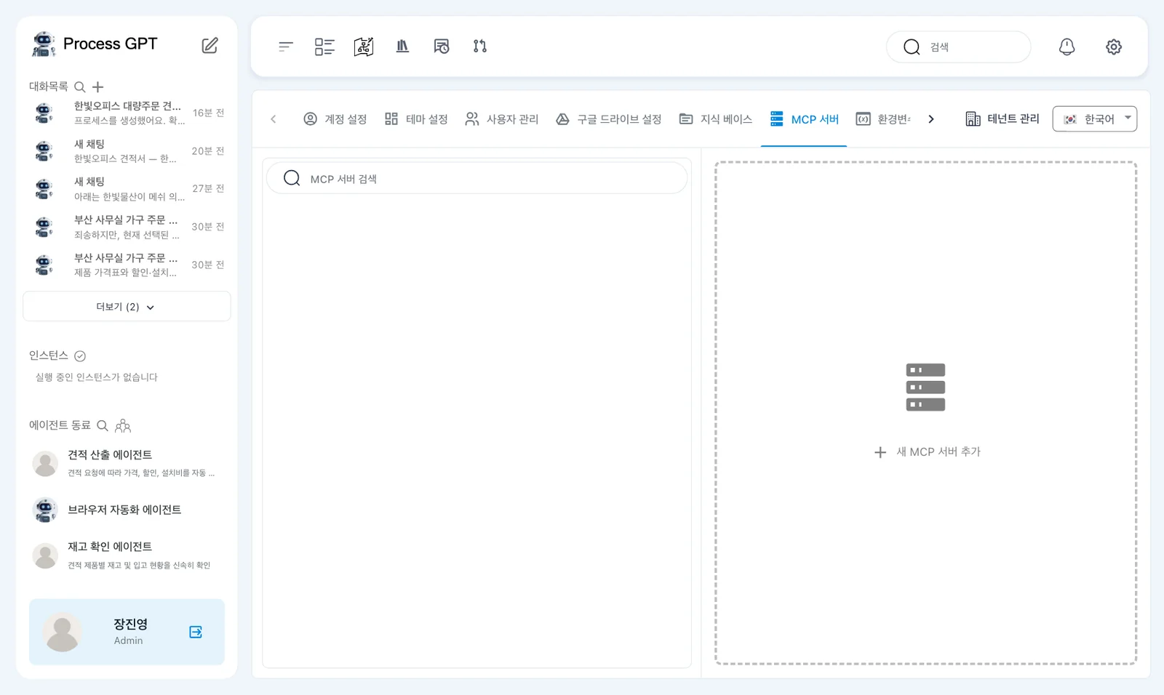This screenshot has height=695, width=1164.
Task: Switch to the 사용자 관리 tab
Action: (501, 119)
